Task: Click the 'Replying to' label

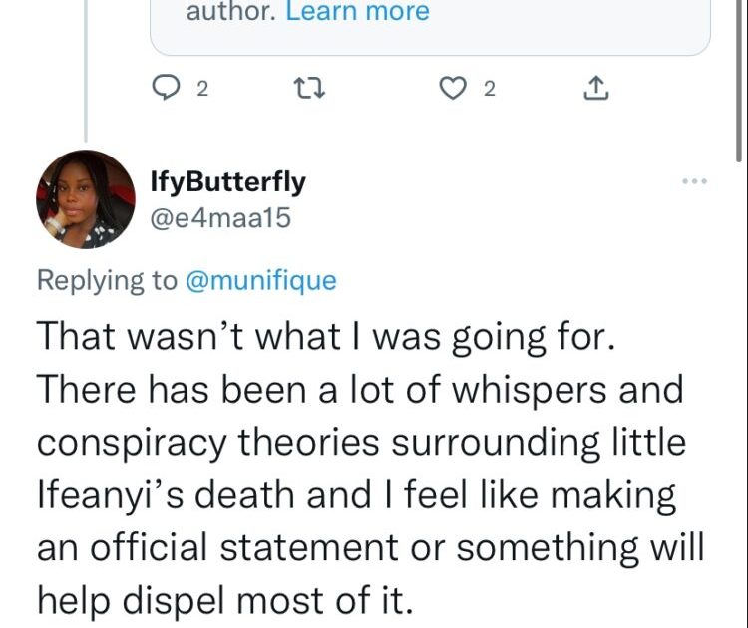Action: (x=106, y=281)
